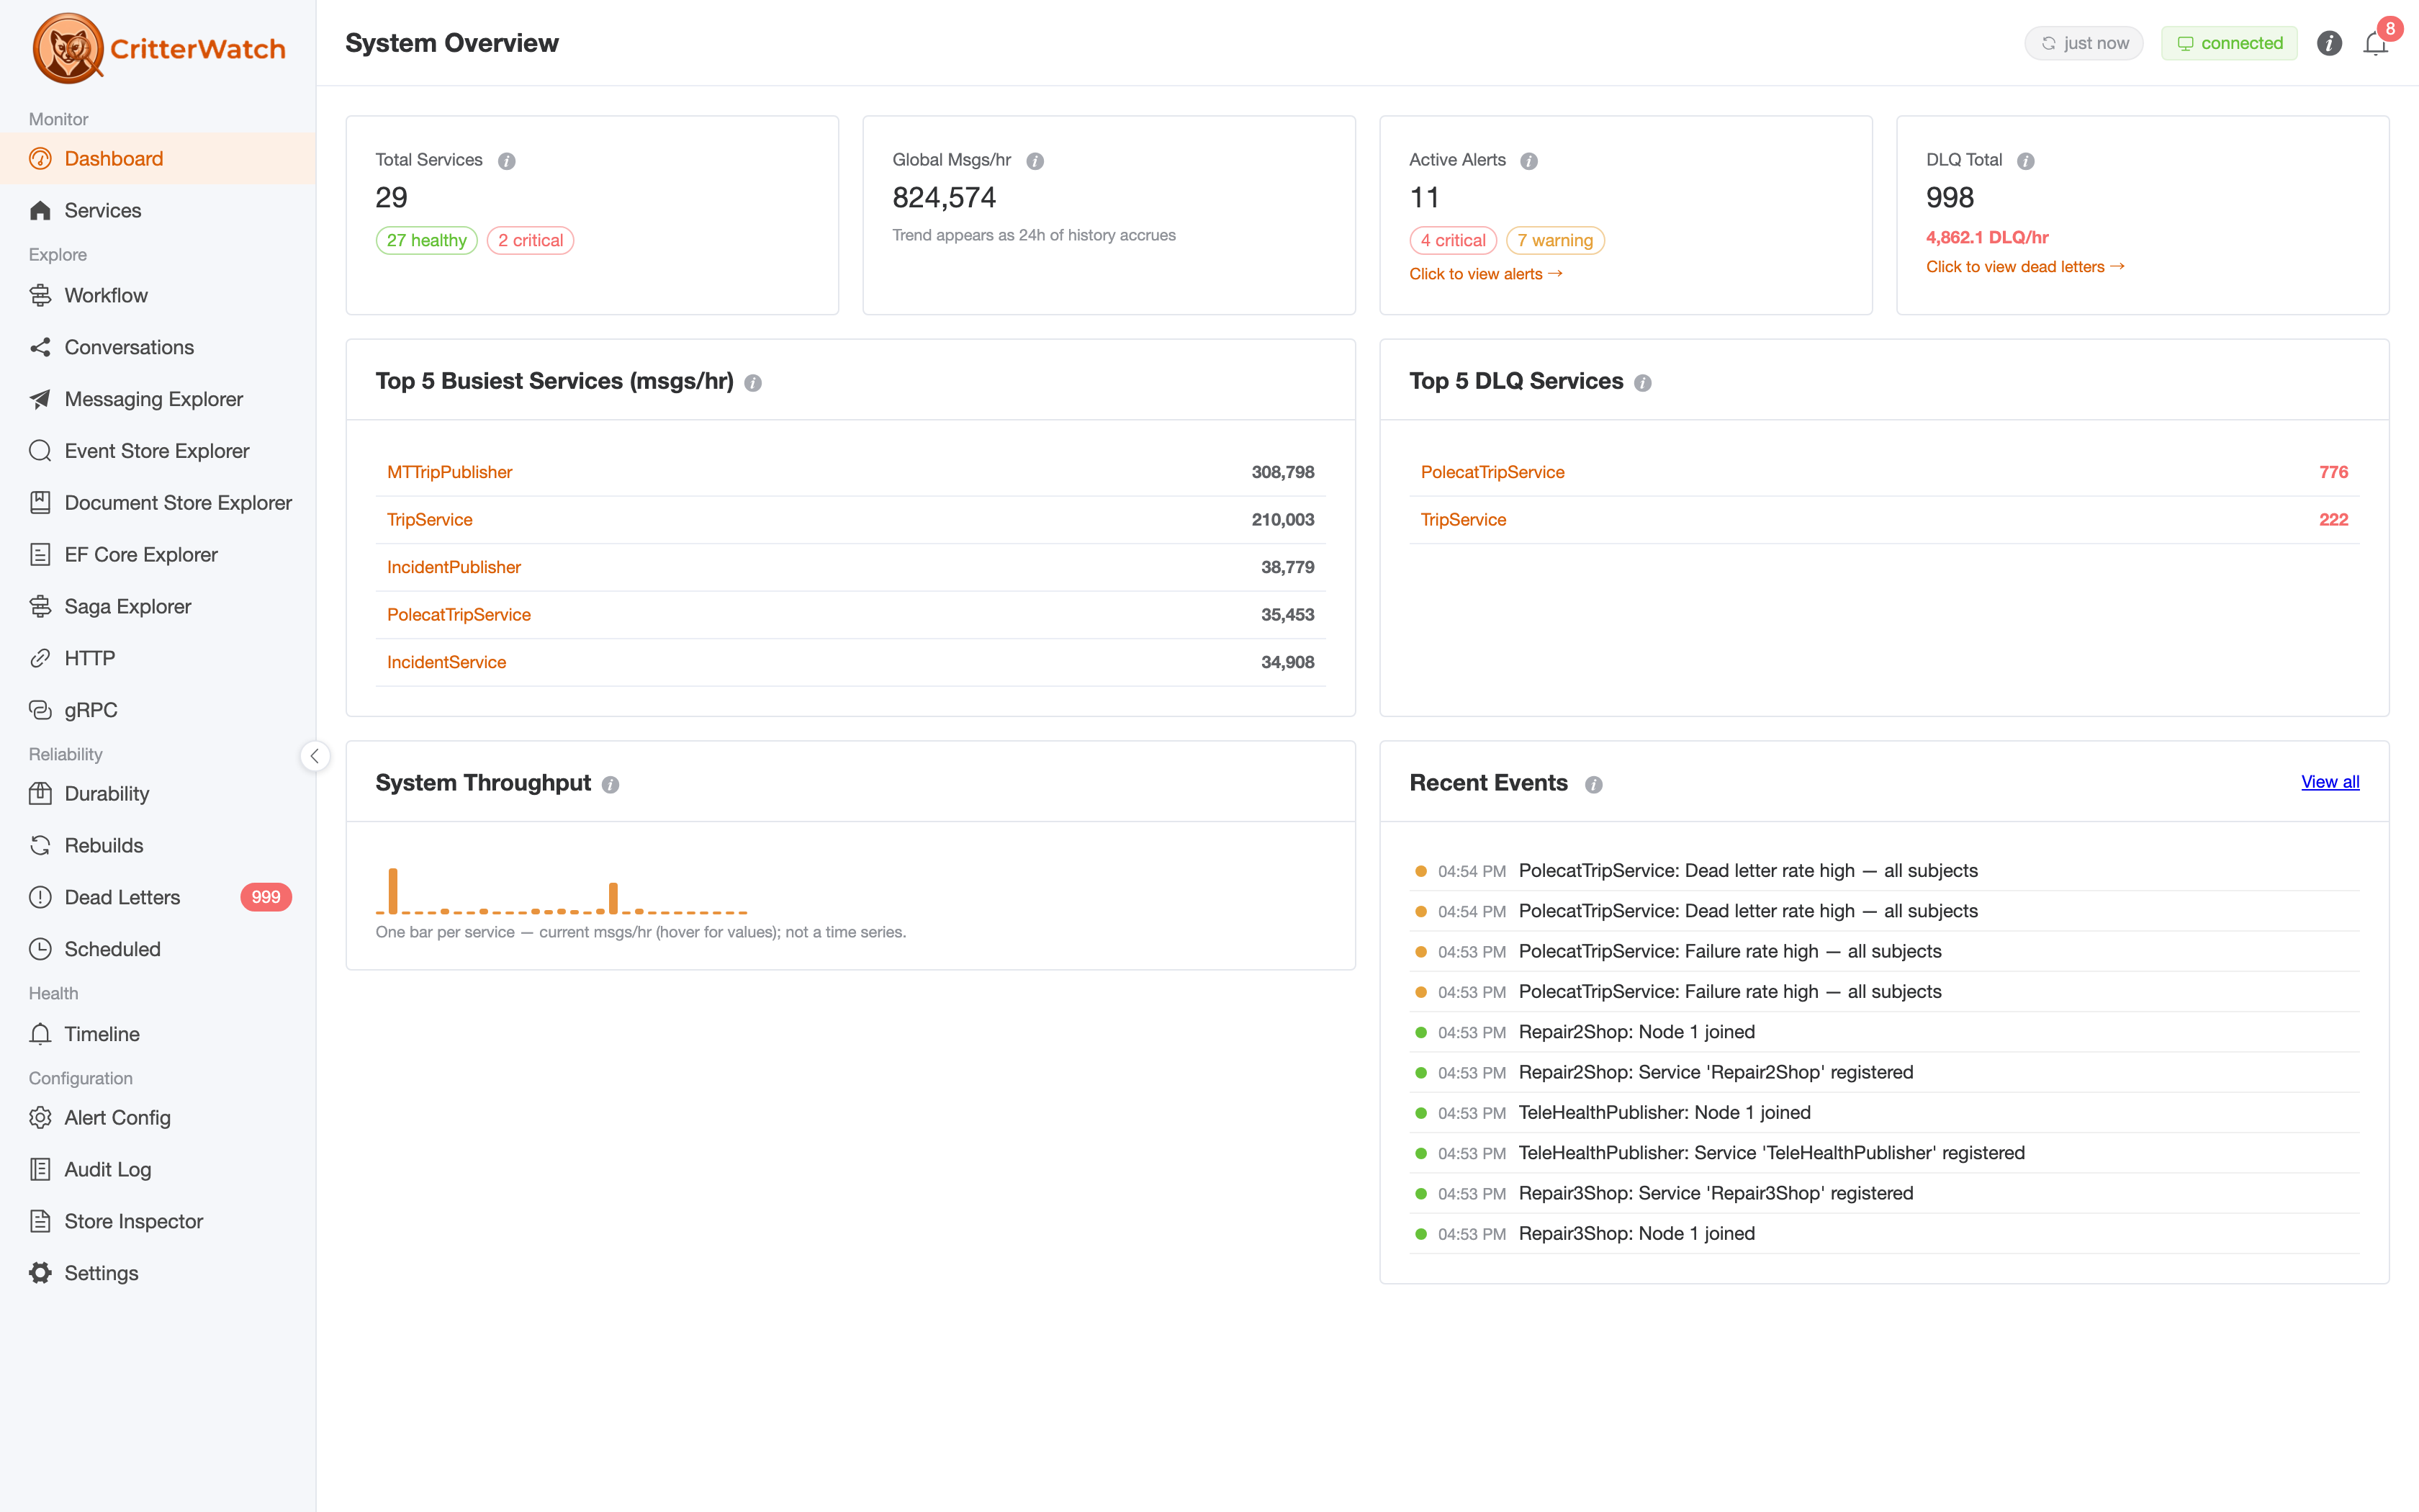Click the 308,798 msgs/hr value

click(x=1282, y=472)
